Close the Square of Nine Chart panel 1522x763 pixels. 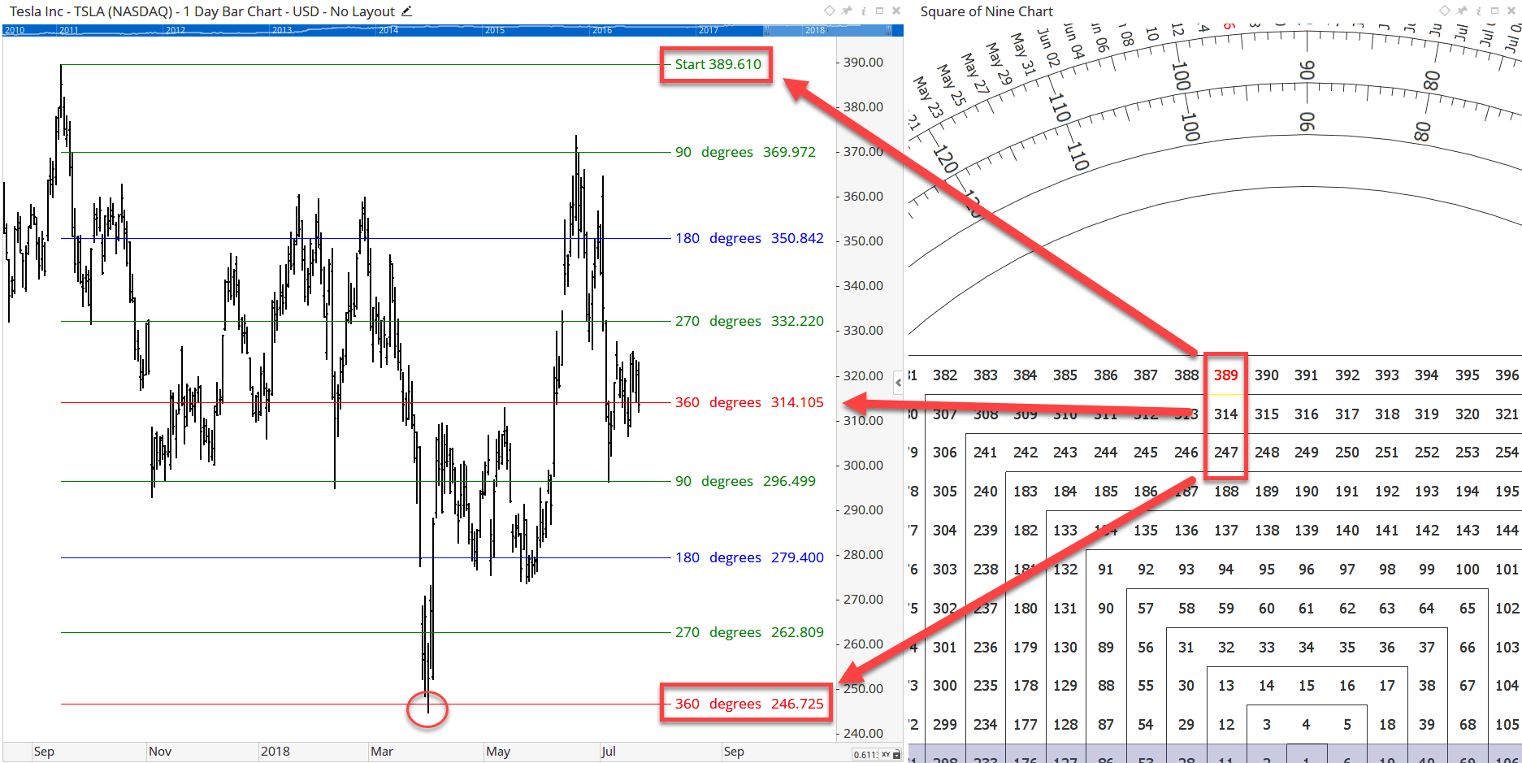(1511, 11)
